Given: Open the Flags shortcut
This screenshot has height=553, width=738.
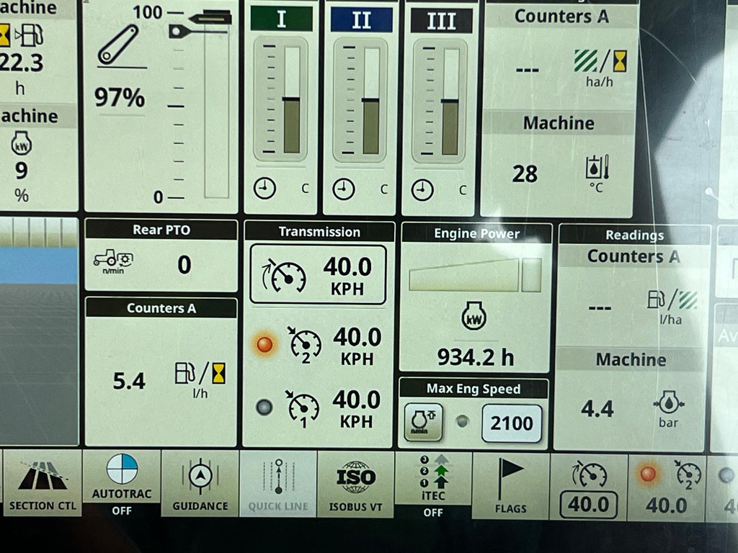Looking at the screenshot, I should point(510,485).
